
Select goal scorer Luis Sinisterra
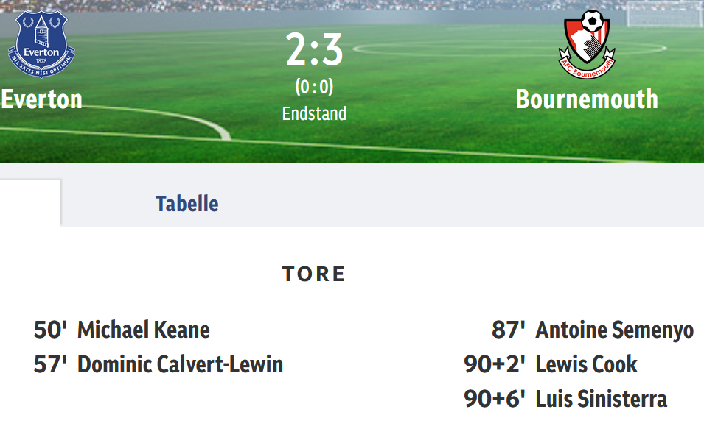pos(602,399)
